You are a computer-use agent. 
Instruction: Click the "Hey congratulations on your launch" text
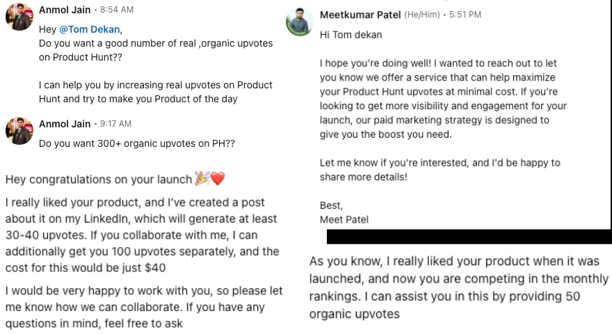click(x=98, y=180)
